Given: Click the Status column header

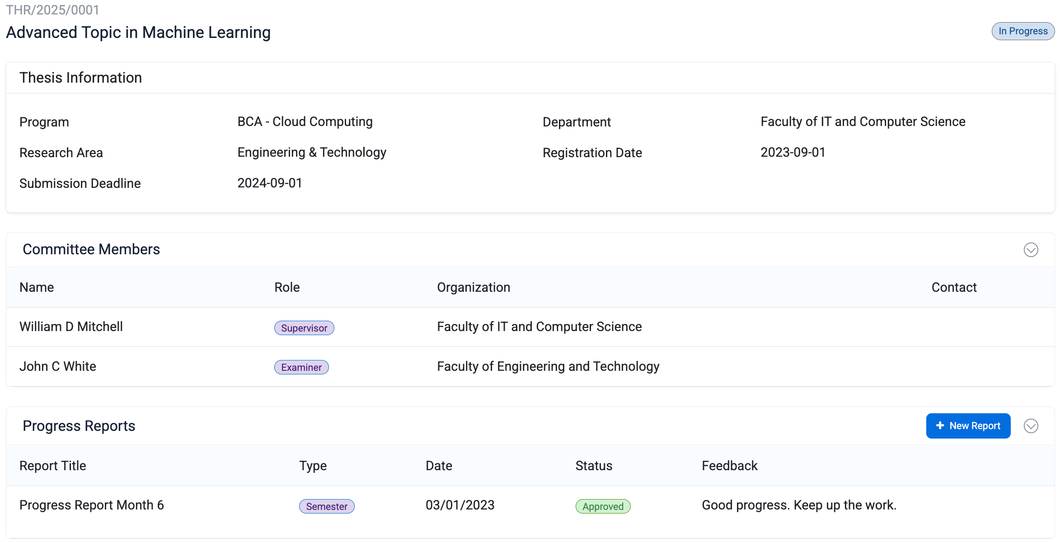Looking at the screenshot, I should click(x=594, y=466).
